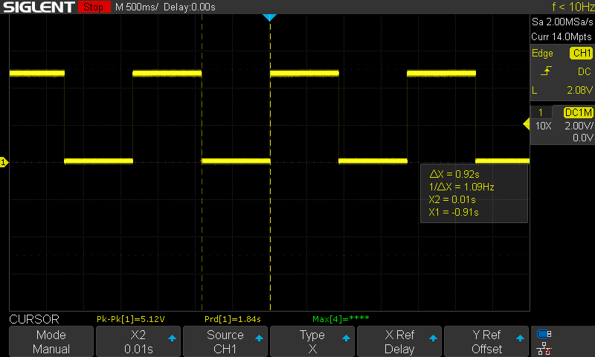Click the channel 1 ground marker on left edge
Image resolution: width=595 pixels, height=357 pixels.
pos(4,162)
